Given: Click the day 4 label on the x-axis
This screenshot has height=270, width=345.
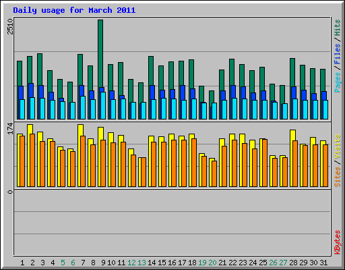Looking at the screenshot, I should pyautogui.click(x=53, y=263).
